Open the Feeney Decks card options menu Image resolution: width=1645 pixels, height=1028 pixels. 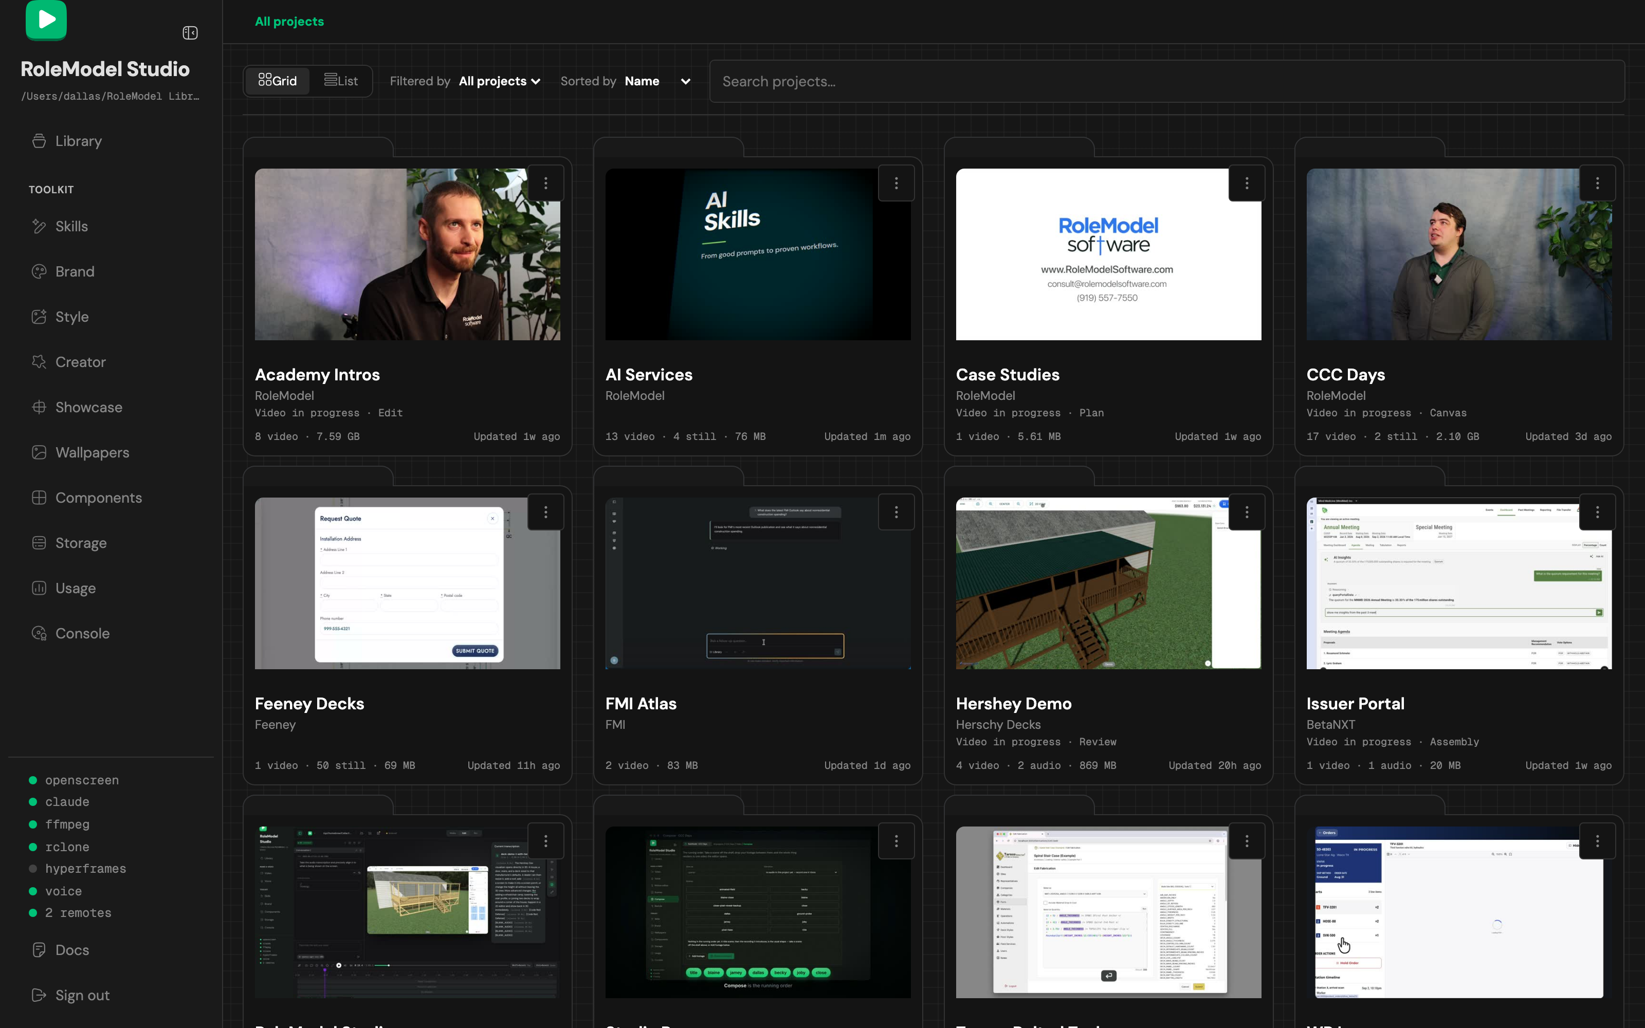coord(546,512)
